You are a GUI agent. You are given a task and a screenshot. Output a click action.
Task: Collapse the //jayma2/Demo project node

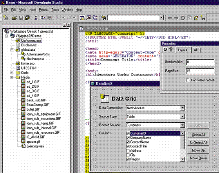pos(6,36)
